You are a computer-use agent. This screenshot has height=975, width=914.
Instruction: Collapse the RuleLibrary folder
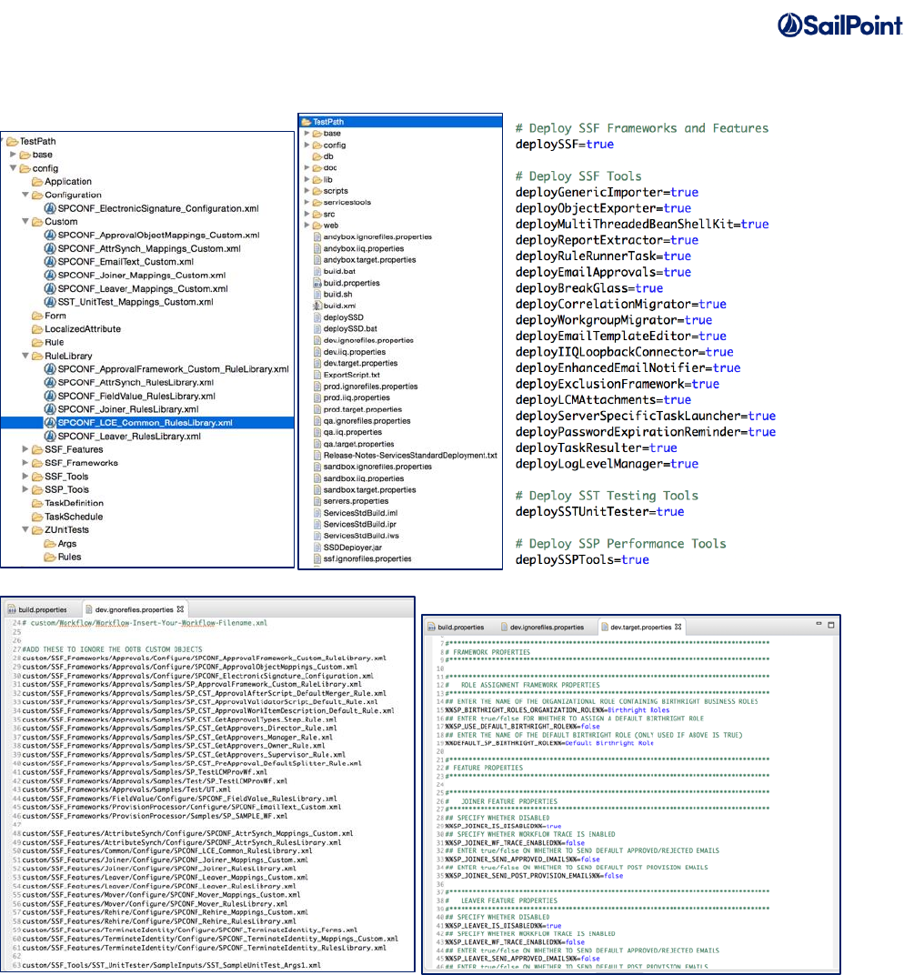tap(25, 356)
